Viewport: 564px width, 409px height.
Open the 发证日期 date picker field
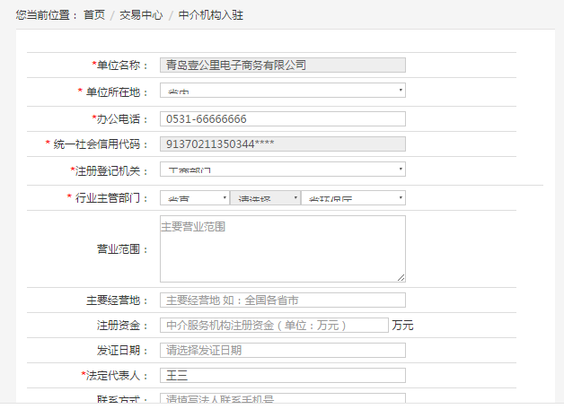(282, 351)
